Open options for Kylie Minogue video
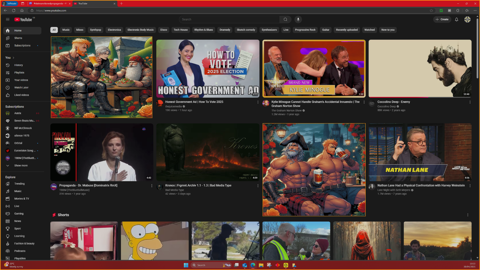 tap(364, 102)
